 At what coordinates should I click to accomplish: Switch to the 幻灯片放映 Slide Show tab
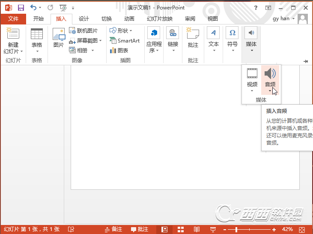[160, 19]
